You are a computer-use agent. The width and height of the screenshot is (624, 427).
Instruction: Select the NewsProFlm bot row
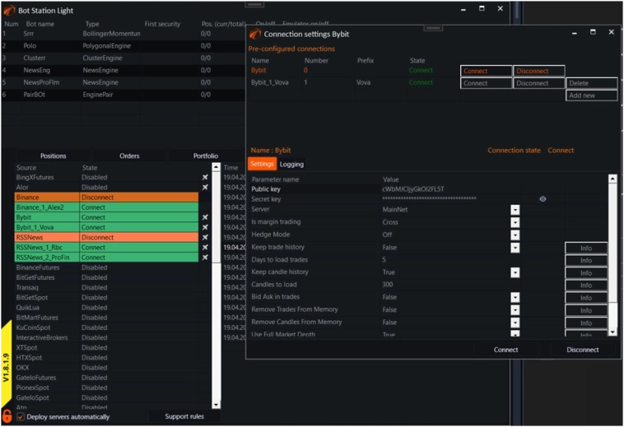click(x=123, y=82)
